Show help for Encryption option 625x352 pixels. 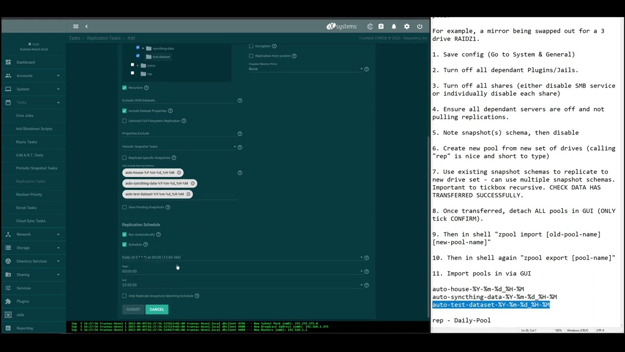274,46
